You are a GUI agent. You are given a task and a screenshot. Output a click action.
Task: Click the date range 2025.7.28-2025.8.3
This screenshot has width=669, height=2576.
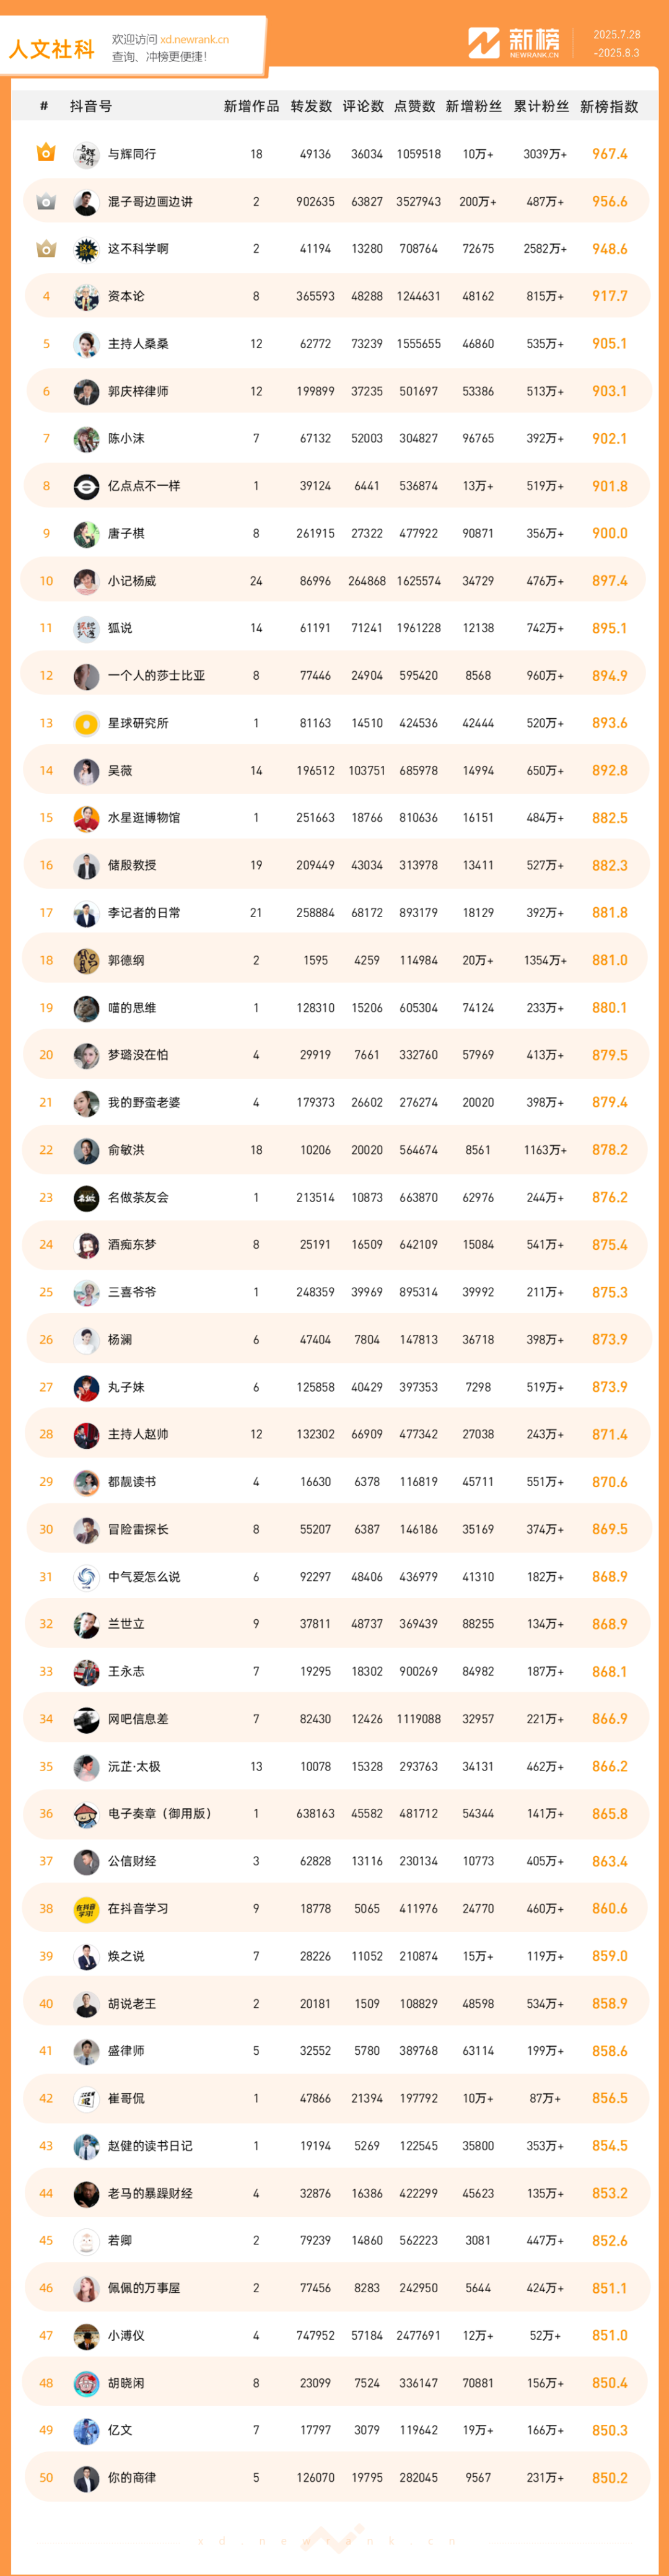pos(616,43)
